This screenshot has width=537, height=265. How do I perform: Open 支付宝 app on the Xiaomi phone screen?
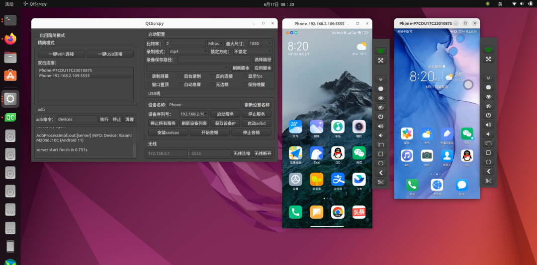[x=338, y=179]
